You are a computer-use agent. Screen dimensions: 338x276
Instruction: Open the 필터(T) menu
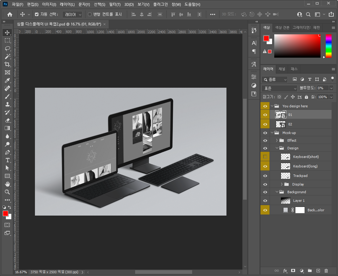(x=115, y=4)
